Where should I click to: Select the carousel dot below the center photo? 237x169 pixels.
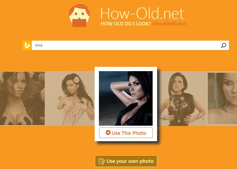126,125
